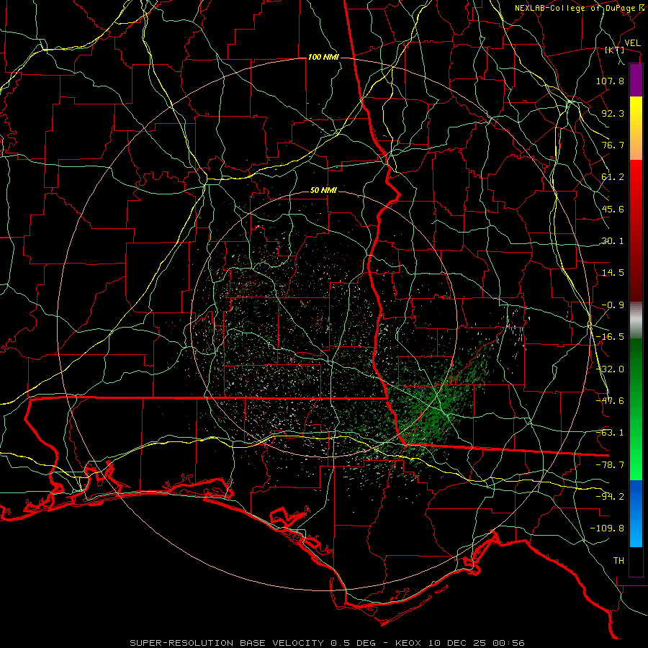
Task: Click the [KT] units label
Action: pyautogui.click(x=615, y=50)
